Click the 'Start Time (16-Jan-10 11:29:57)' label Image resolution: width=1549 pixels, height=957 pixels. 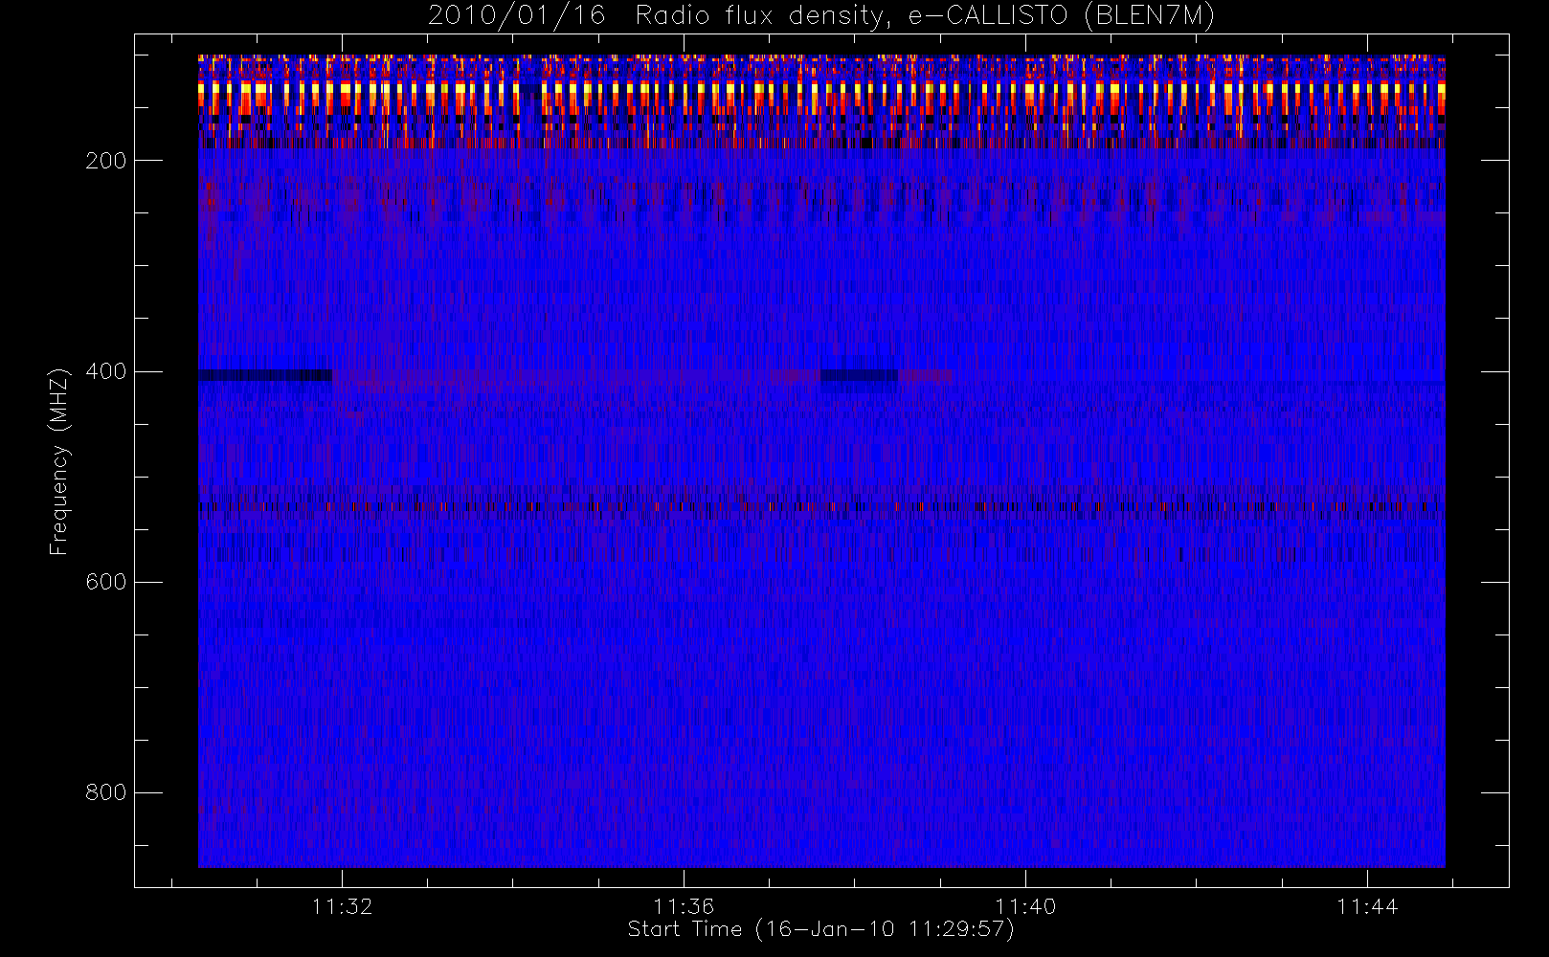point(820,929)
